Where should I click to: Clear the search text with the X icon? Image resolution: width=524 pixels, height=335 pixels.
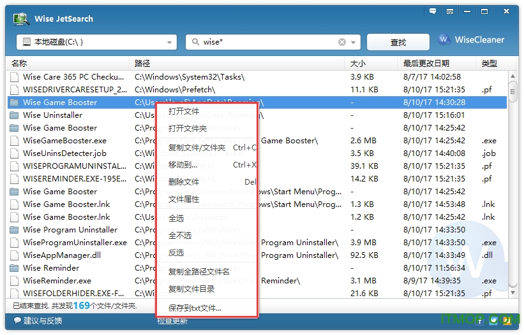[x=342, y=42]
